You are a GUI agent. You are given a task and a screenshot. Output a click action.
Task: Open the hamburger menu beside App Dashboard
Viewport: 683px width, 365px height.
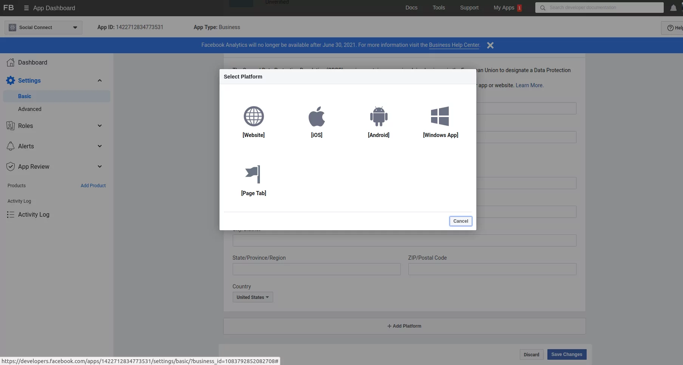[x=26, y=8]
